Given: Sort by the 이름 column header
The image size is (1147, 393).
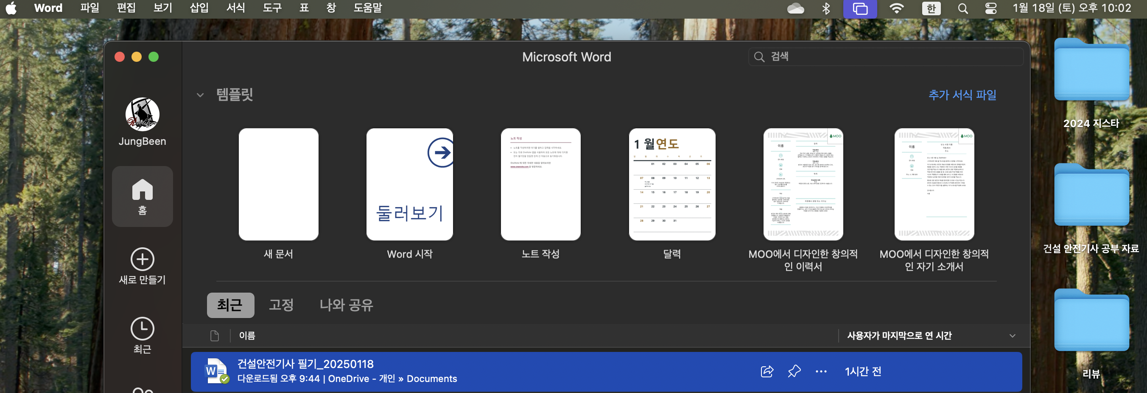Looking at the screenshot, I should 247,336.
